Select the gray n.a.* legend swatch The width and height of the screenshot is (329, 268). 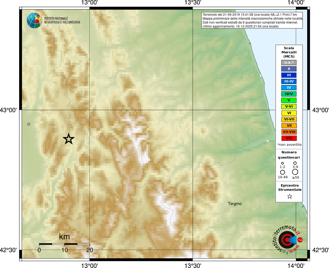click(289, 63)
